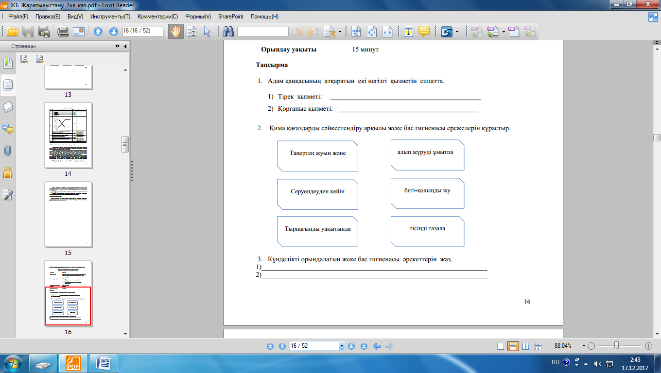Click the blue Foxit connected icon

(x=447, y=32)
